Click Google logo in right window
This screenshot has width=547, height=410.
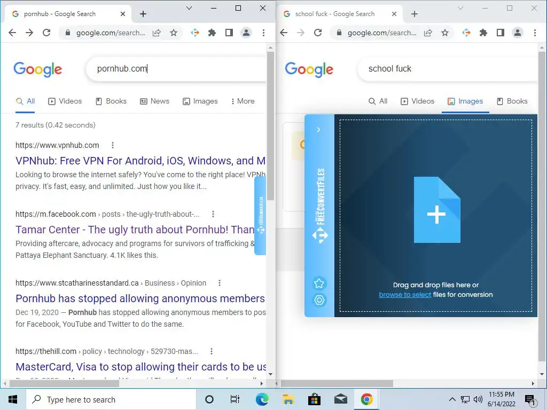pyautogui.click(x=309, y=69)
